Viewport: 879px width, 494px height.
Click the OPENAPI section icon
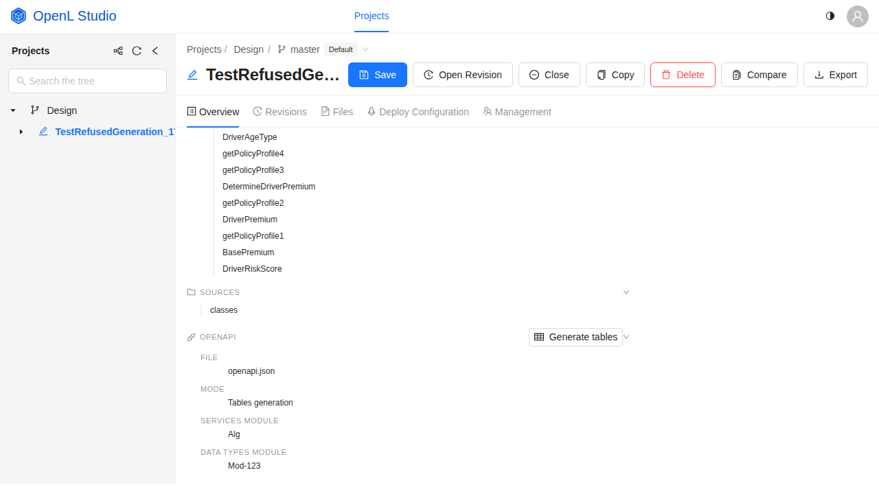click(x=192, y=338)
